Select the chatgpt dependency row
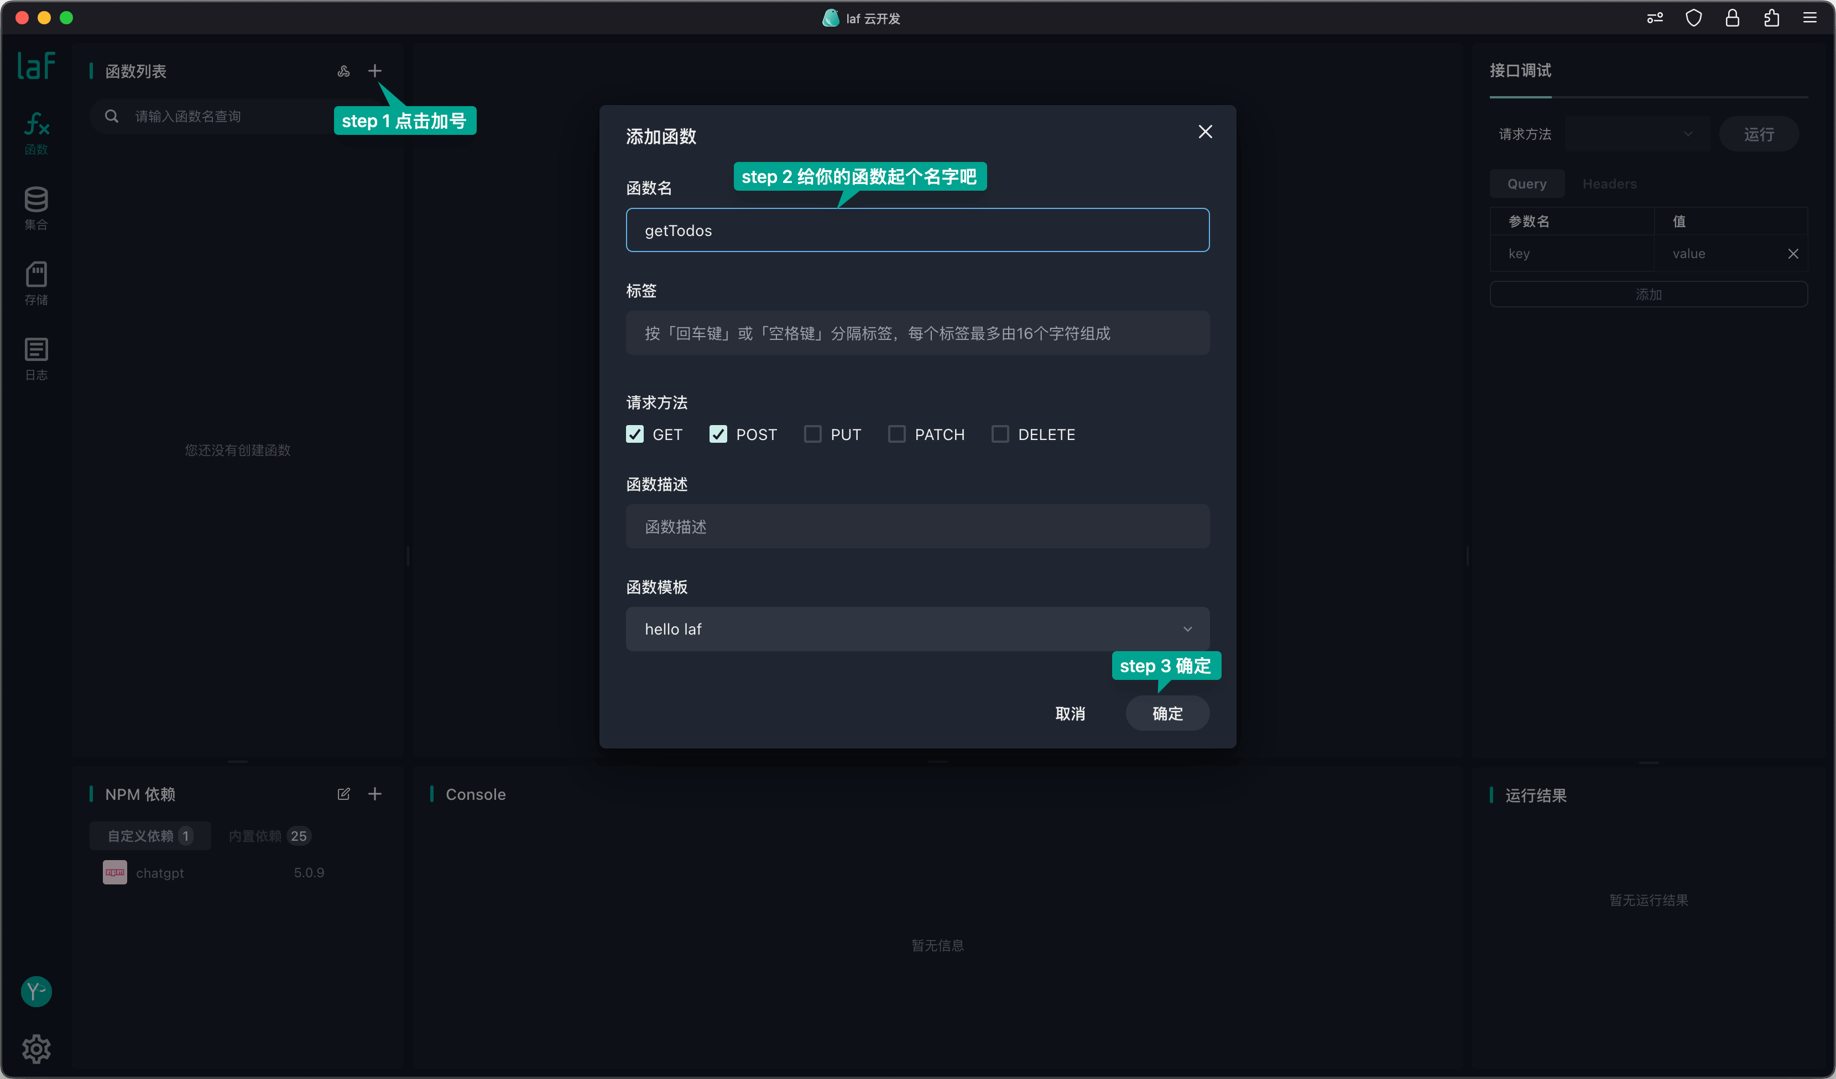This screenshot has width=1836, height=1079. pyautogui.click(x=237, y=872)
